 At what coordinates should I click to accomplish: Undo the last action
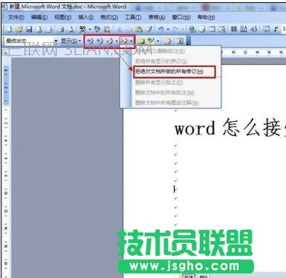coord(161,29)
